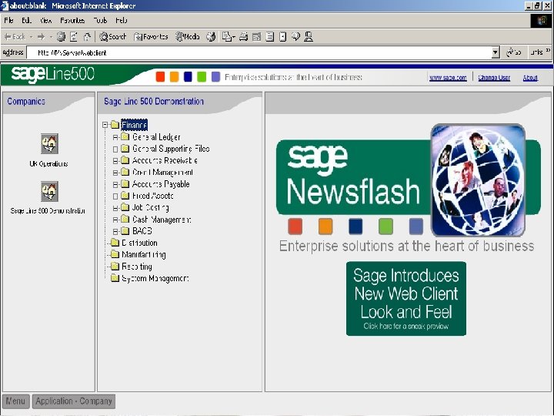Open the Media toolbar button
This screenshot has height=416, width=554.
188,36
